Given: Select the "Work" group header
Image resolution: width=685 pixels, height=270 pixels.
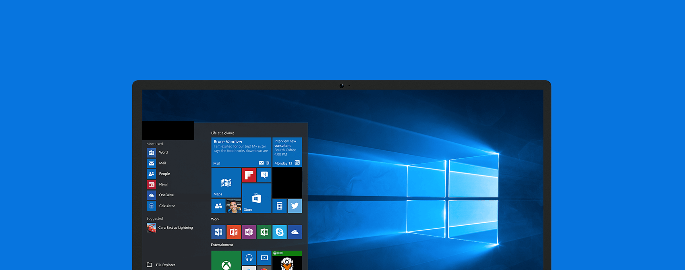Looking at the screenshot, I should click(x=215, y=219).
